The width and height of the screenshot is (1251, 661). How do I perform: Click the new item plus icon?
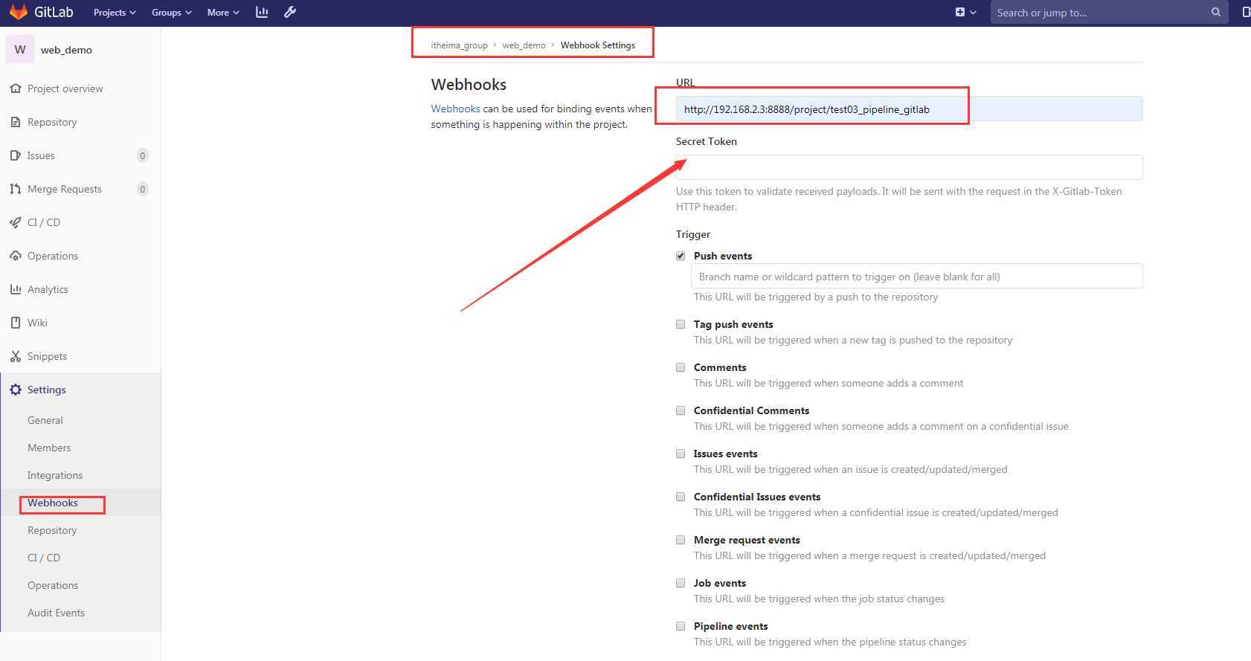pyautogui.click(x=960, y=12)
